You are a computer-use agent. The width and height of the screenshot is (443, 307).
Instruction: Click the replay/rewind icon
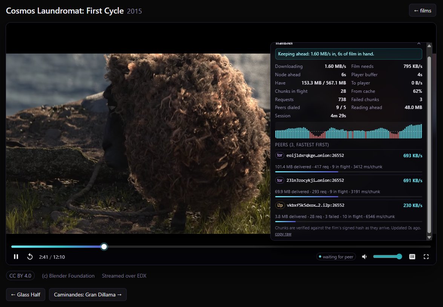pos(30,257)
